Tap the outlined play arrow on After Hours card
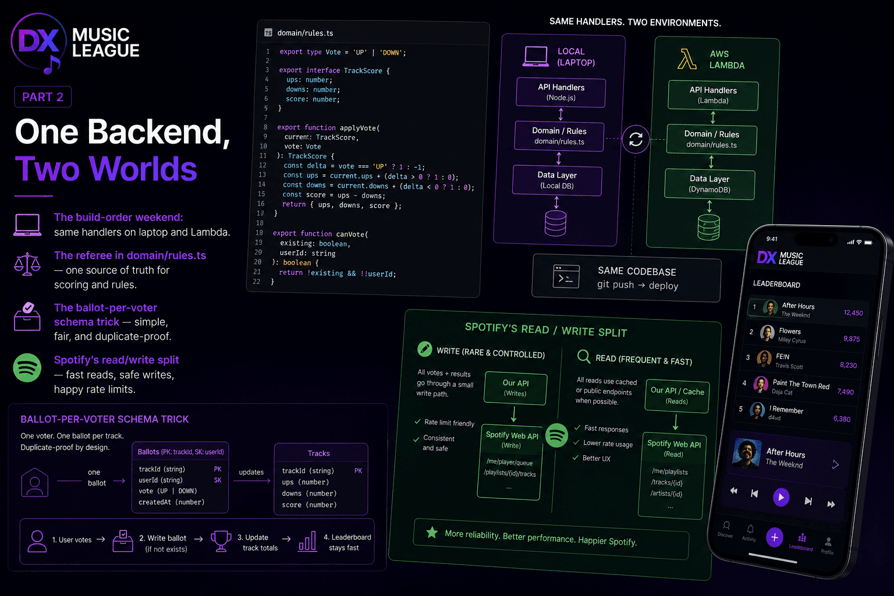 pyautogui.click(x=835, y=464)
